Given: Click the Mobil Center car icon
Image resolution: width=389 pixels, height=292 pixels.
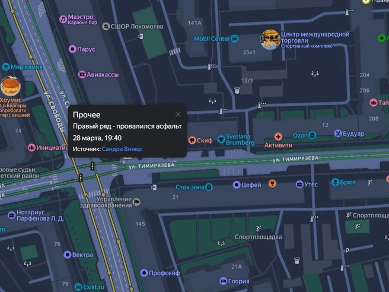Looking at the screenshot, I should point(235,39).
